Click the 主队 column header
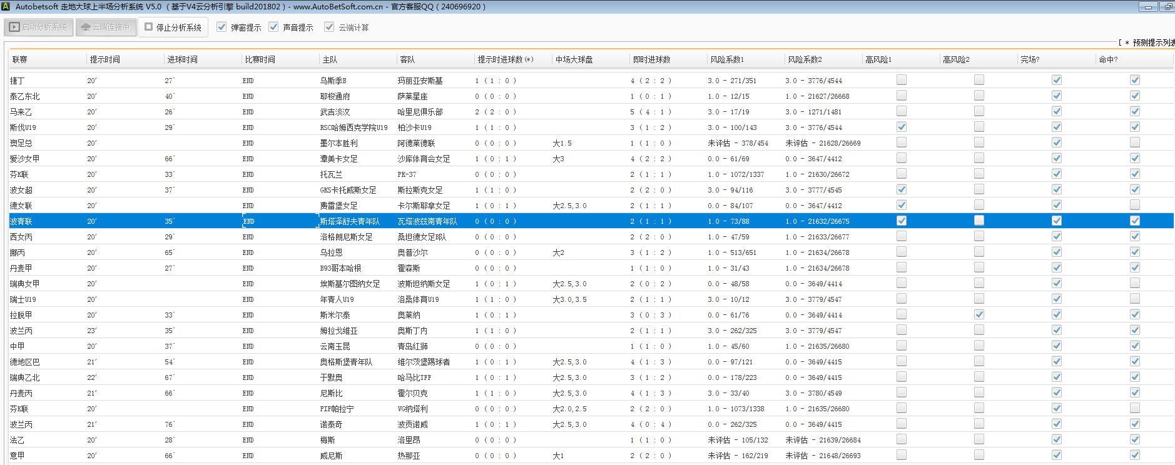This screenshot has height=465, width=1175. point(330,59)
